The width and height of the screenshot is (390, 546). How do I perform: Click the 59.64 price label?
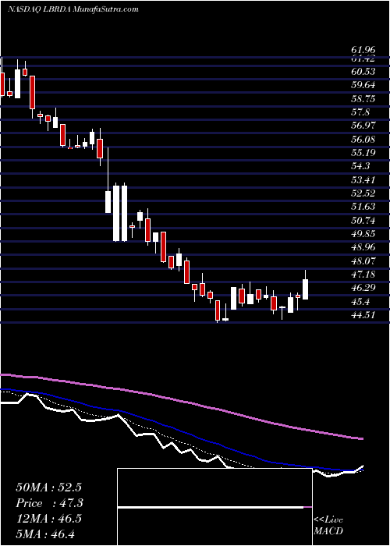click(363, 86)
